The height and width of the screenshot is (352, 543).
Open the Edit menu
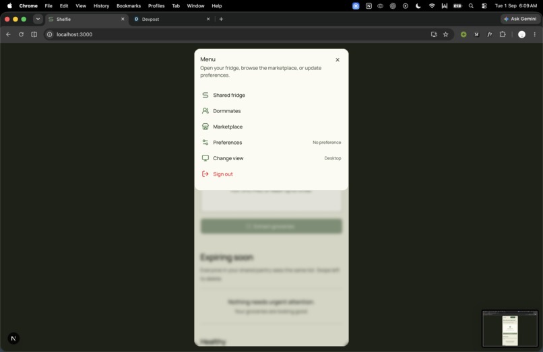tap(64, 5)
